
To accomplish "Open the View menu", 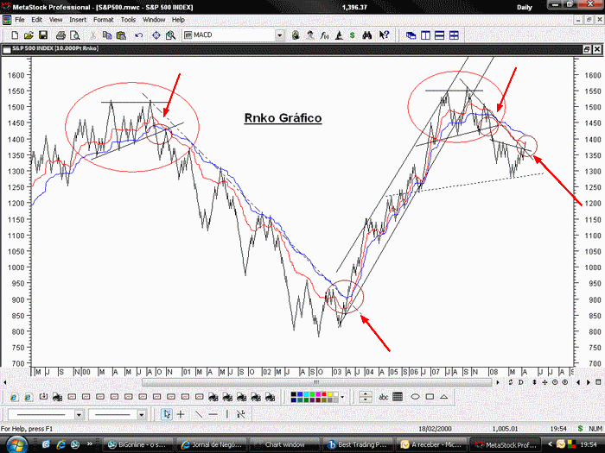I will coord(55,20).
